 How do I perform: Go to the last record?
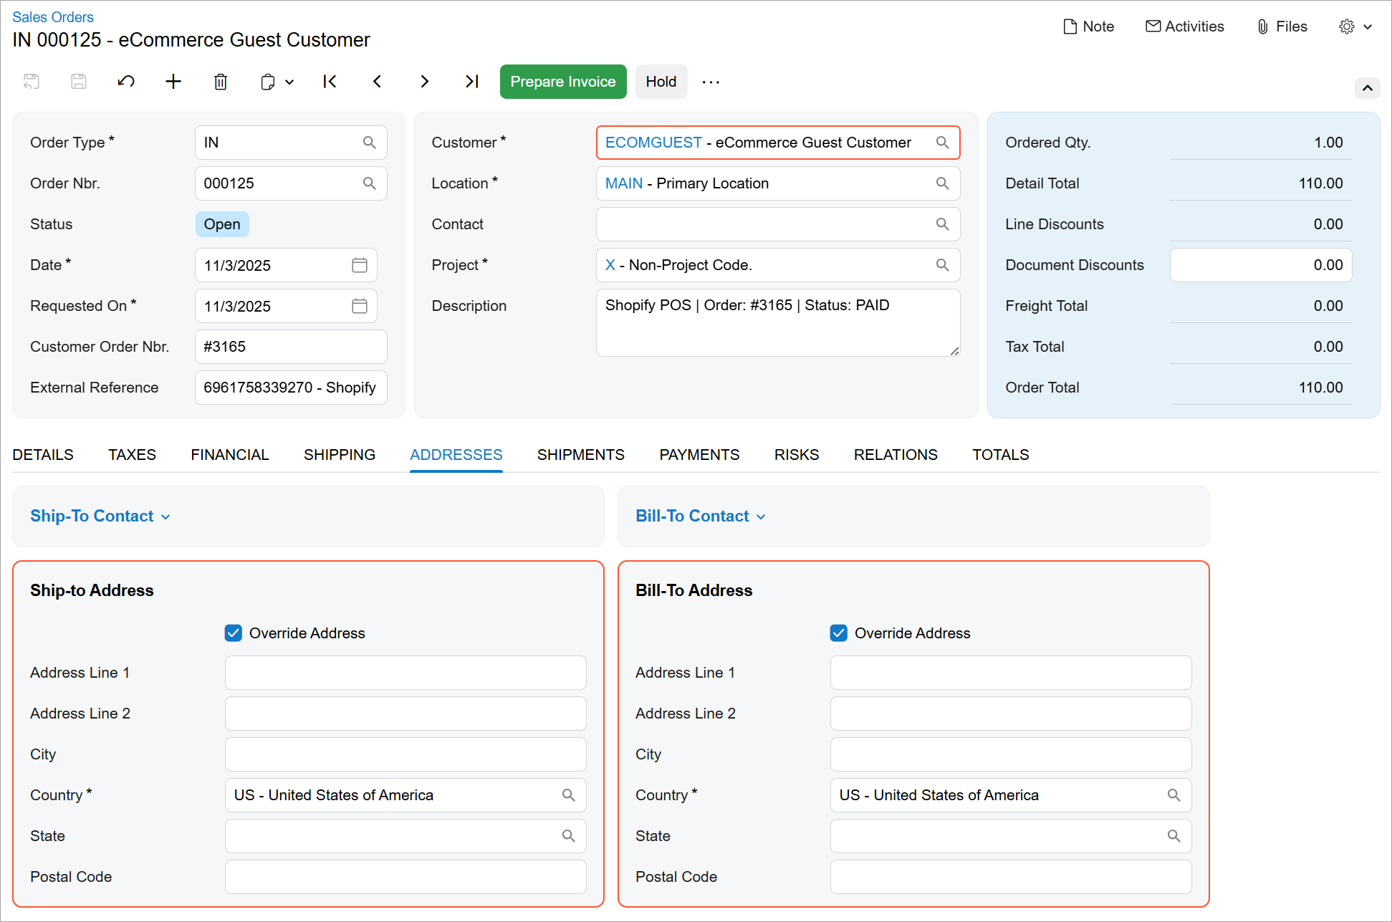tap(471, 82)
